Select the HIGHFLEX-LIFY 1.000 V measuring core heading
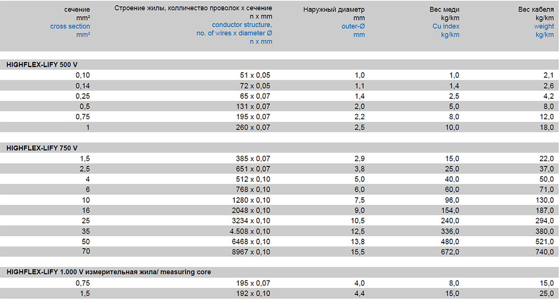The width and height of the screenshot is (559, 299). [108, 272]
